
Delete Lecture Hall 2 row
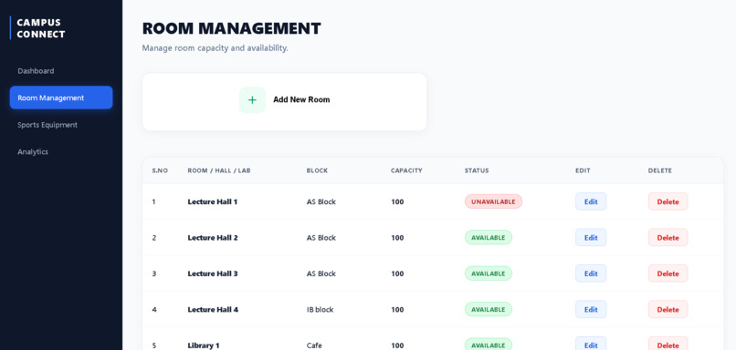(668, 238)
